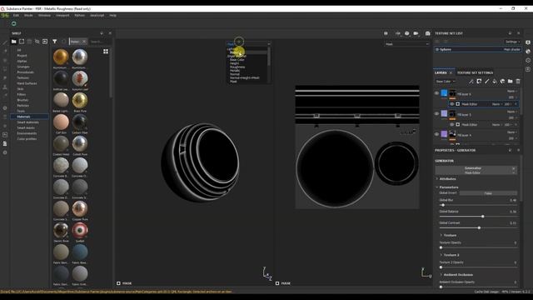Create a folder in the Layers panel
The height and width of the screenshot is (300, 533).
pos(511,82)
